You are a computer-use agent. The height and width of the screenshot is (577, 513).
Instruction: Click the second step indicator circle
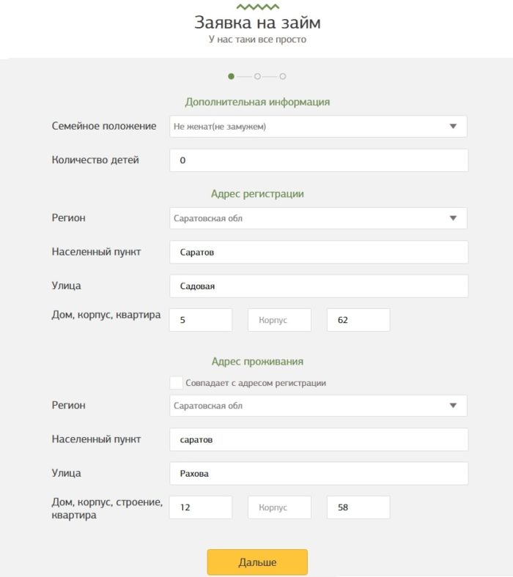coord(257,76)
